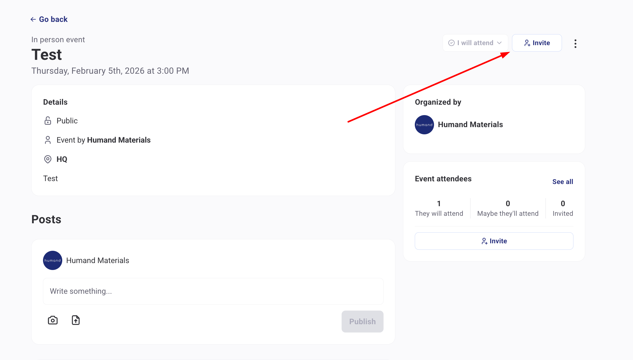Click the Go back arrow icon
The height and width of the screenshot is (360, 633).
[33, 19]
